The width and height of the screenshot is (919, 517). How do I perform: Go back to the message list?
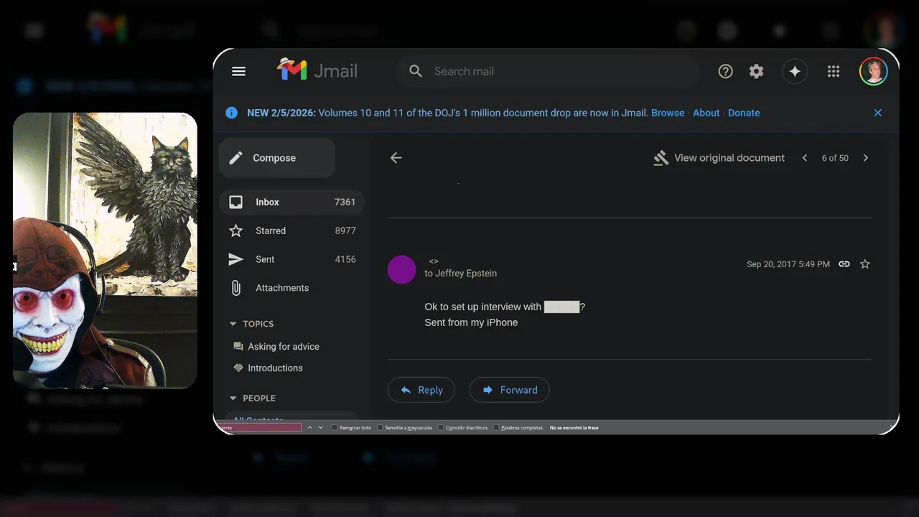(396, 158)
